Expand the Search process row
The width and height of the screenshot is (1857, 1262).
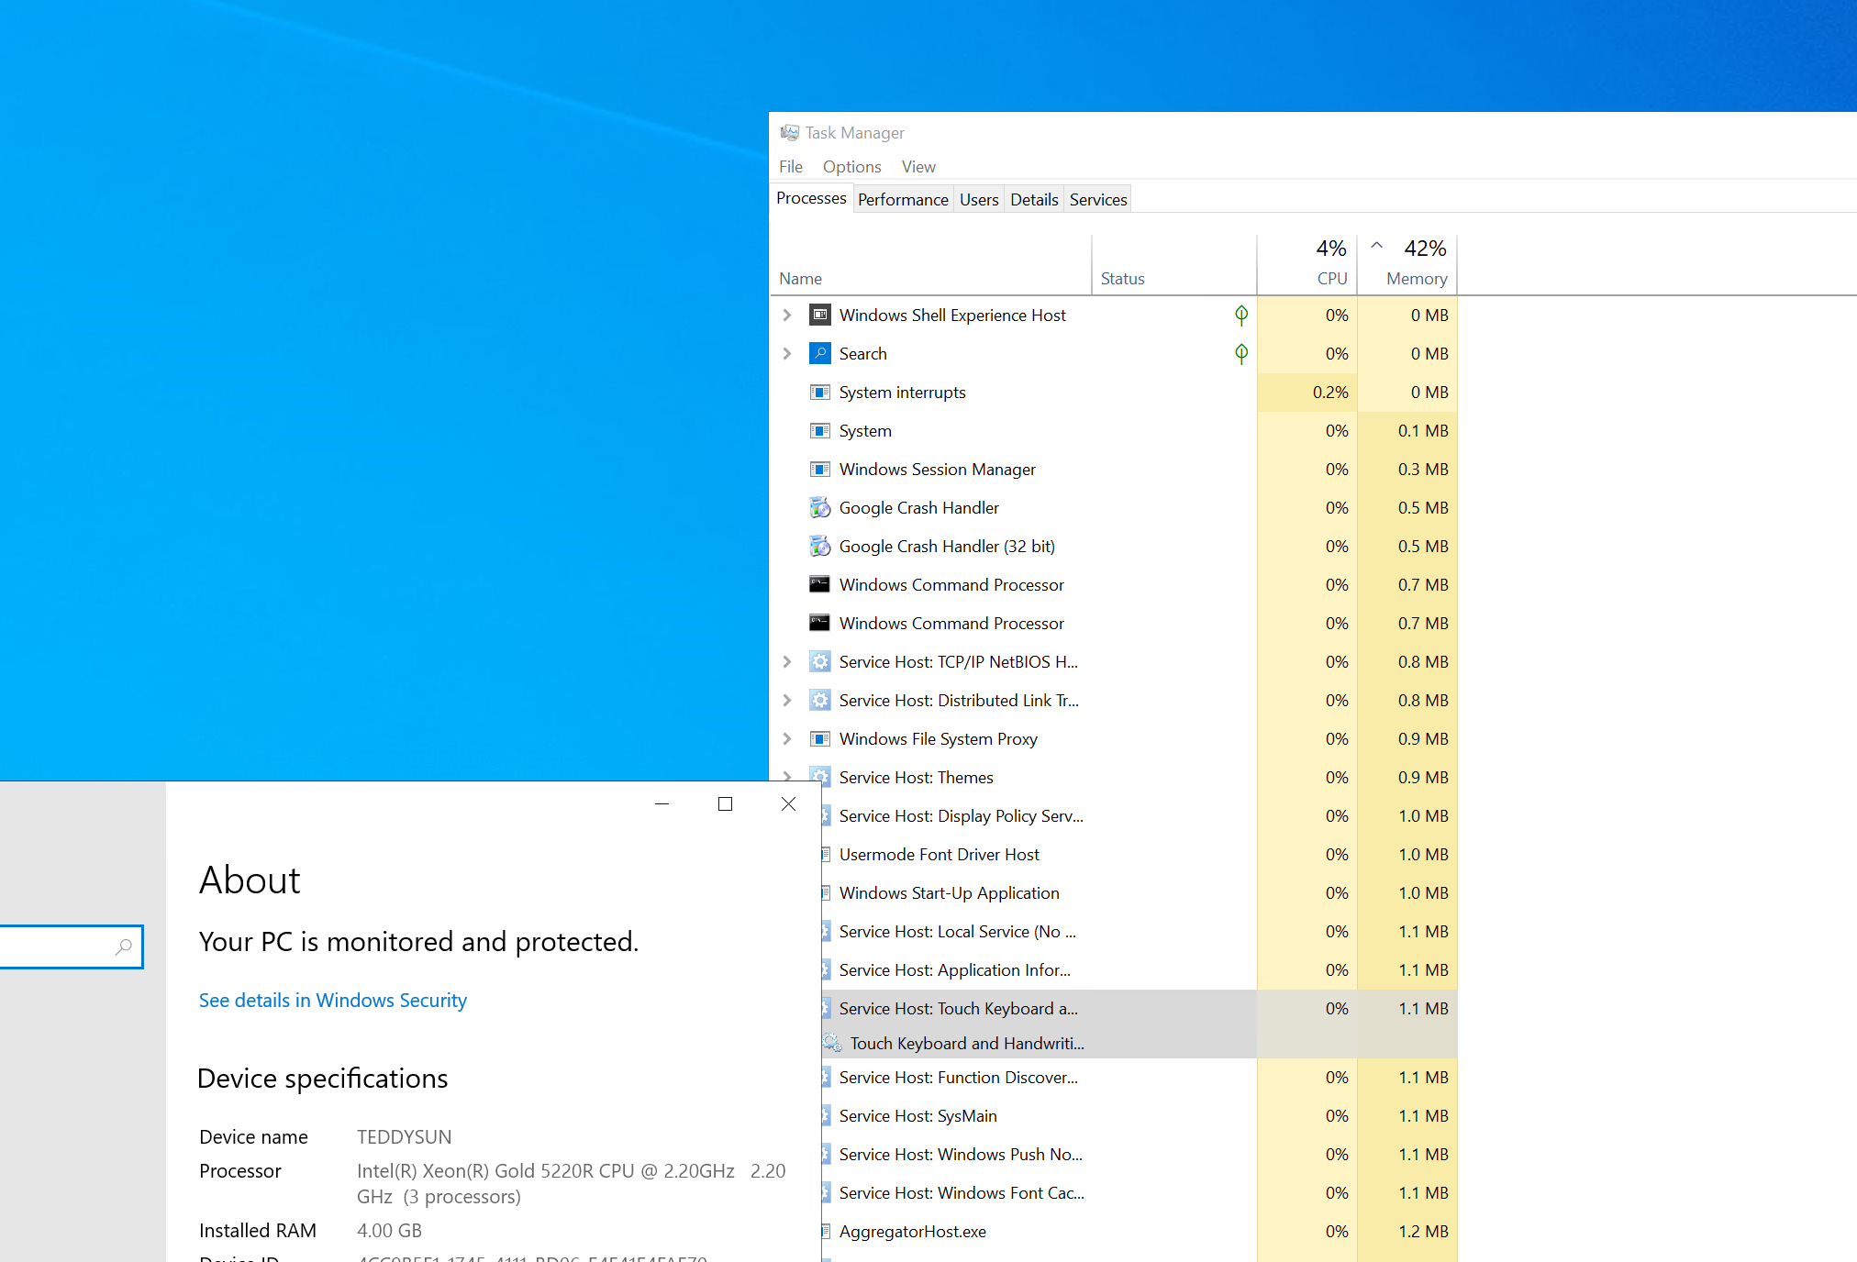pos(787,353)
